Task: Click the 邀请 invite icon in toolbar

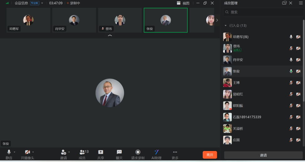Action: [x=64, y=152]
